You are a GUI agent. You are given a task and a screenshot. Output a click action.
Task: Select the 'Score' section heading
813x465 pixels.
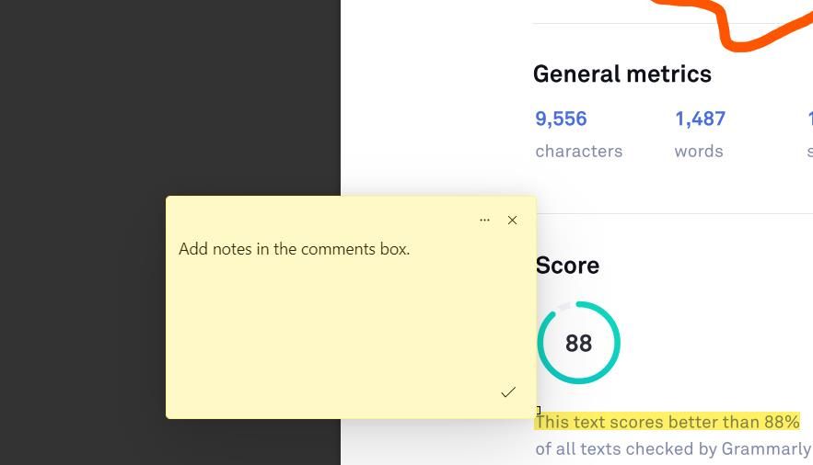567,266
